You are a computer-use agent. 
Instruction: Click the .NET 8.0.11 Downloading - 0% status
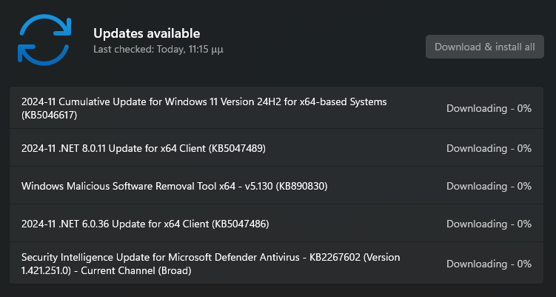[489, 148]
